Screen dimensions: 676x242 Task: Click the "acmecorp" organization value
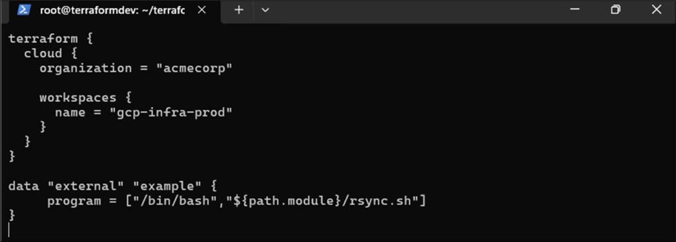pyautogui.click(x=195, y=68)
